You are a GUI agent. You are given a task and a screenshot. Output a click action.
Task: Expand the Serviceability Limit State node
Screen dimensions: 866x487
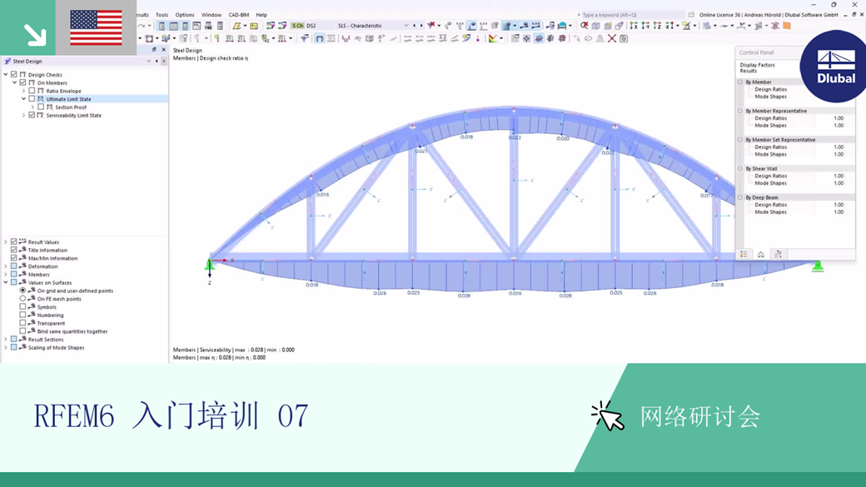pos(24,116)
